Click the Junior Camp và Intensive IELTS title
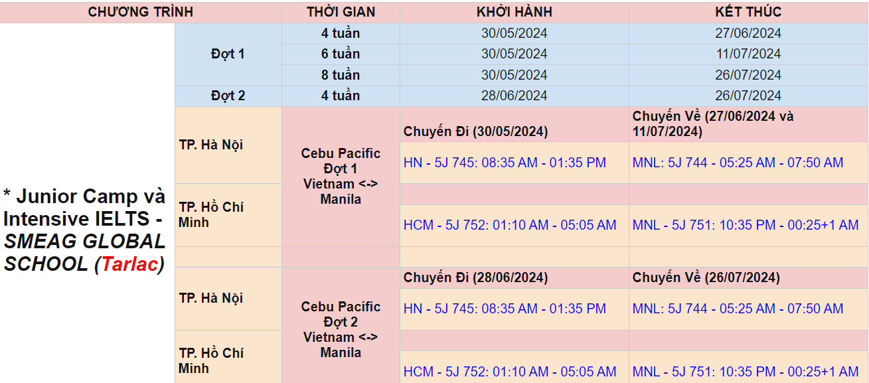The width and height of the screenshot is (869, 383). [85, 230]
